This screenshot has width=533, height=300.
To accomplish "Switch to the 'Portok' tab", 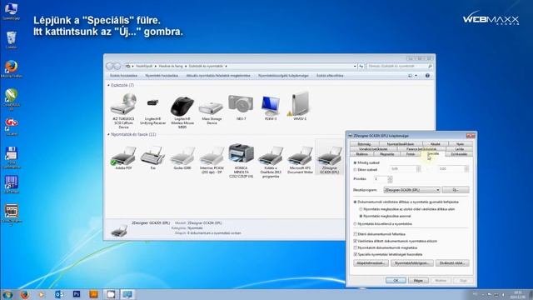I will click(x=411, y=154).
